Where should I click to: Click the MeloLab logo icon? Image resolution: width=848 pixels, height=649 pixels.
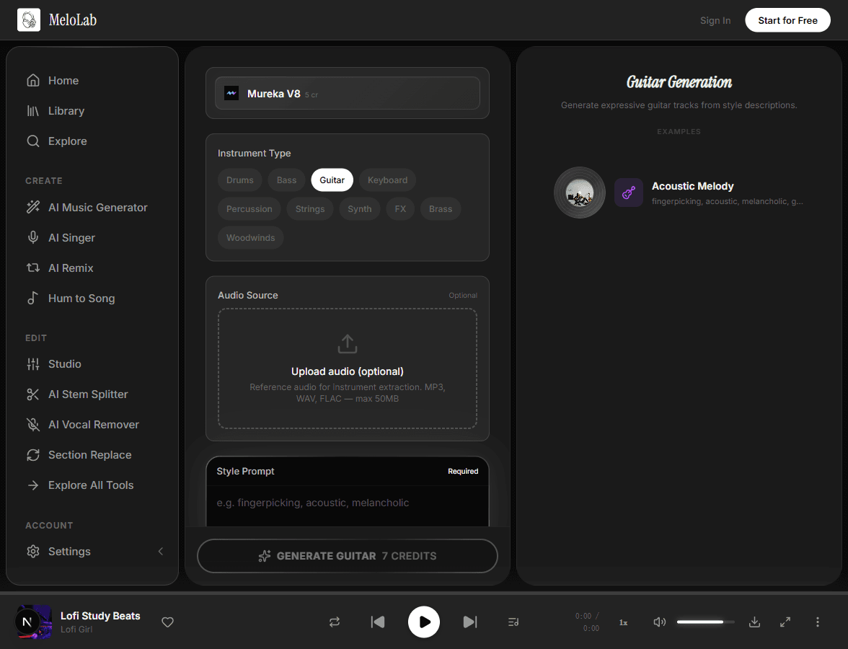click(29, 20)
